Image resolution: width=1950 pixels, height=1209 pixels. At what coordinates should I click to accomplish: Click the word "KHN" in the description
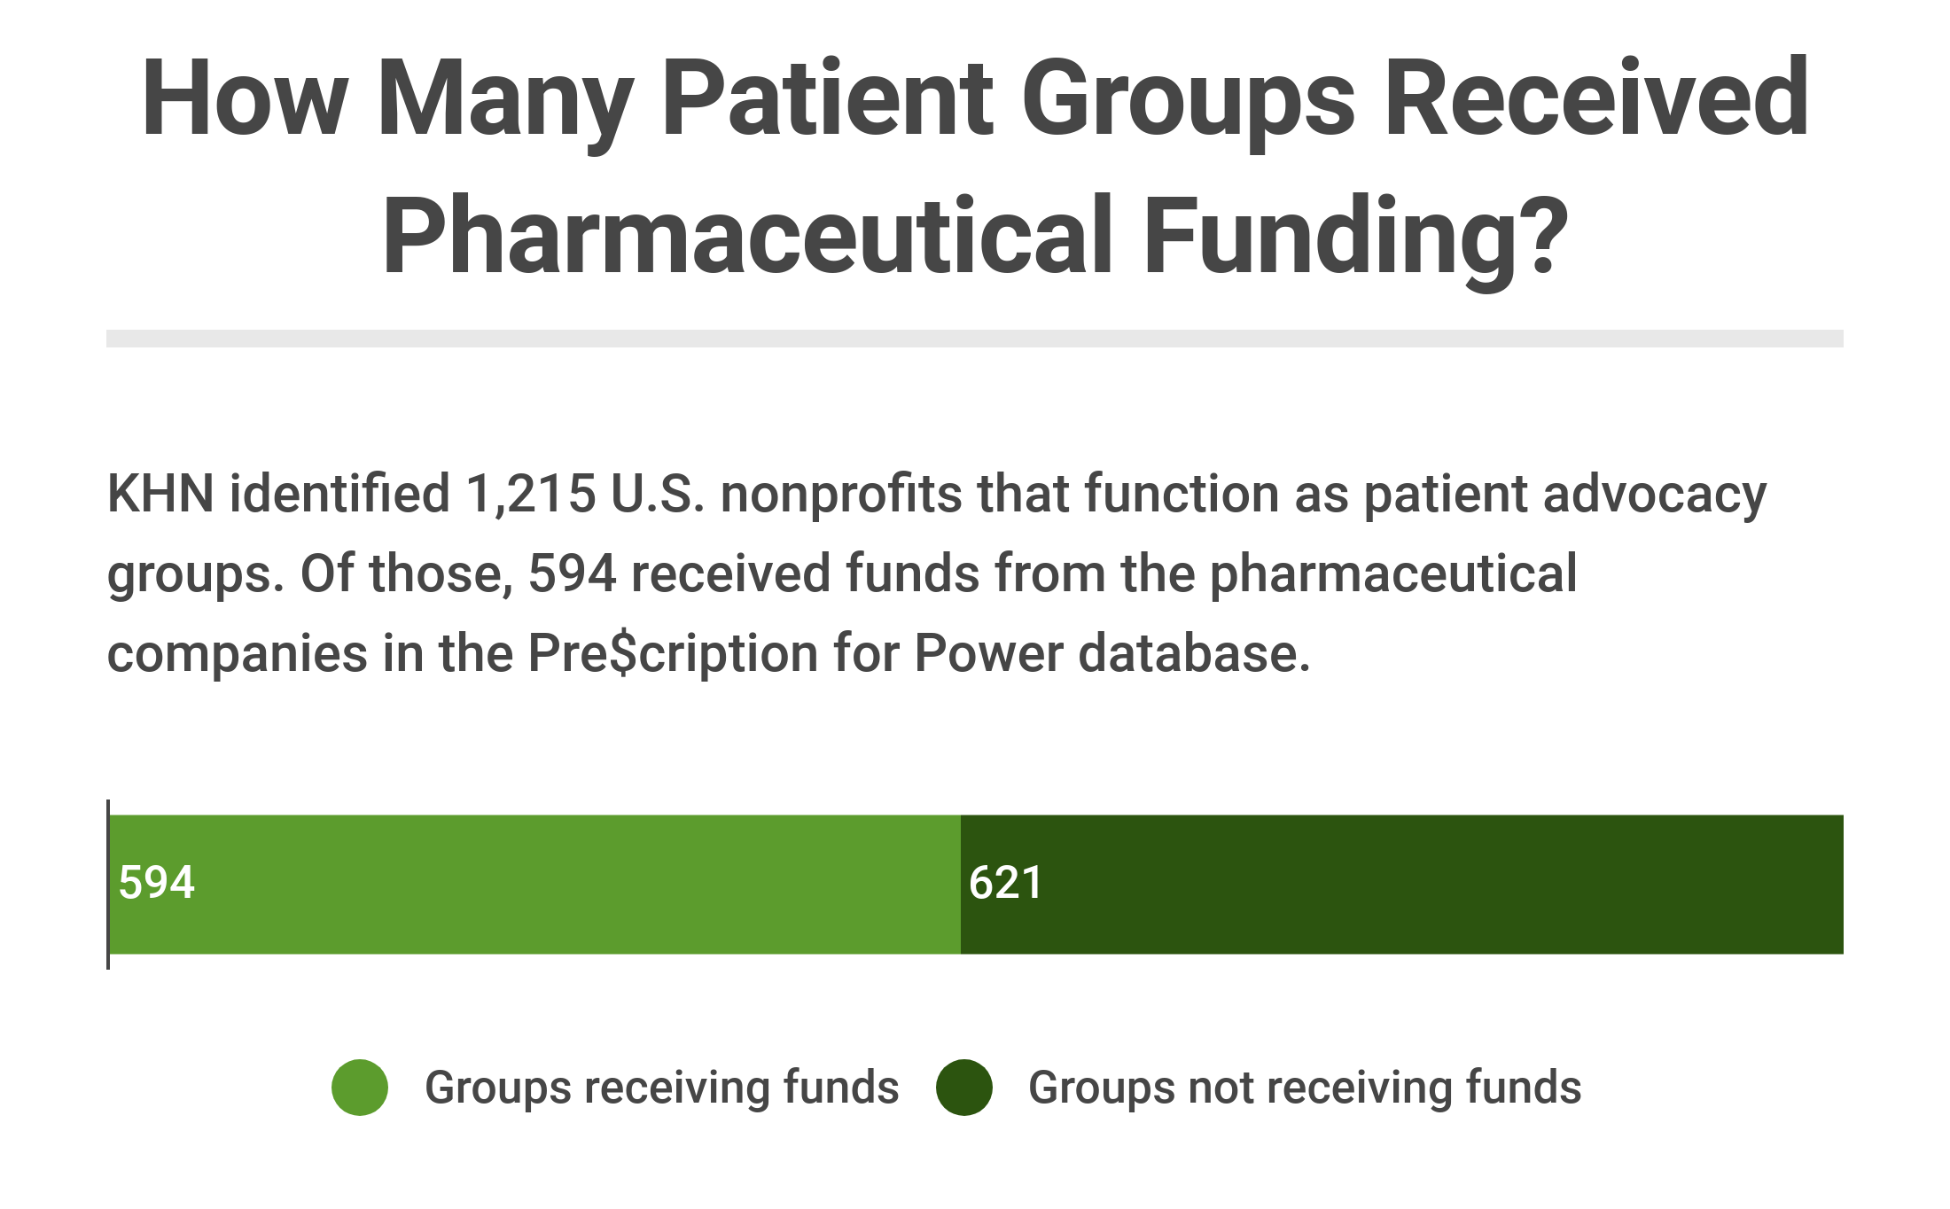pyautogui.click(x=160, y=494)
